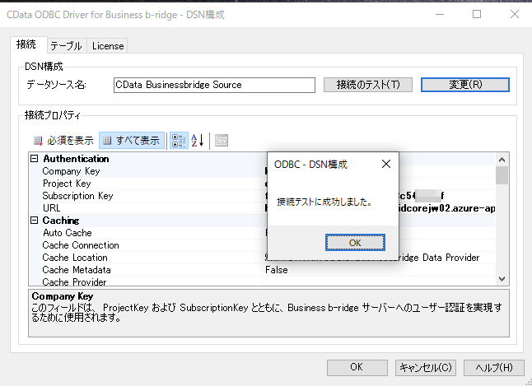The height and width of the screenshot is (386, 532).
Task: Open the License tab
Action: click(108, 46)
